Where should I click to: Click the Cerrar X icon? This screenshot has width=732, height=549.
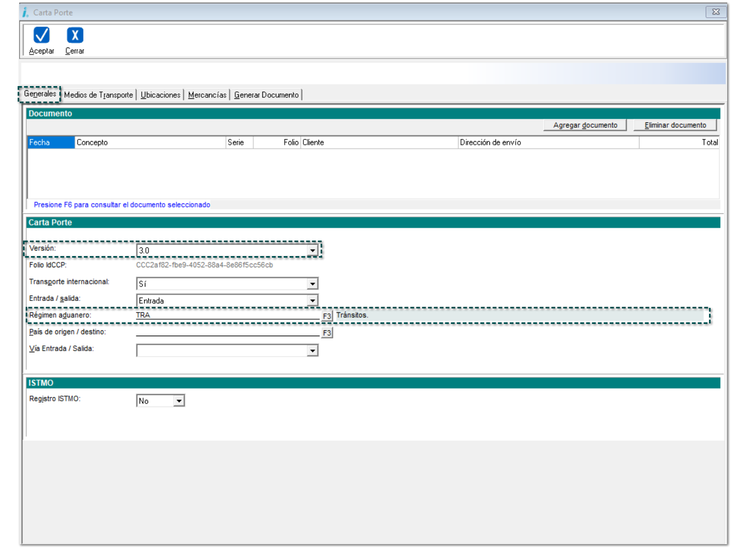pyautogui.click(x=75, y=35)
